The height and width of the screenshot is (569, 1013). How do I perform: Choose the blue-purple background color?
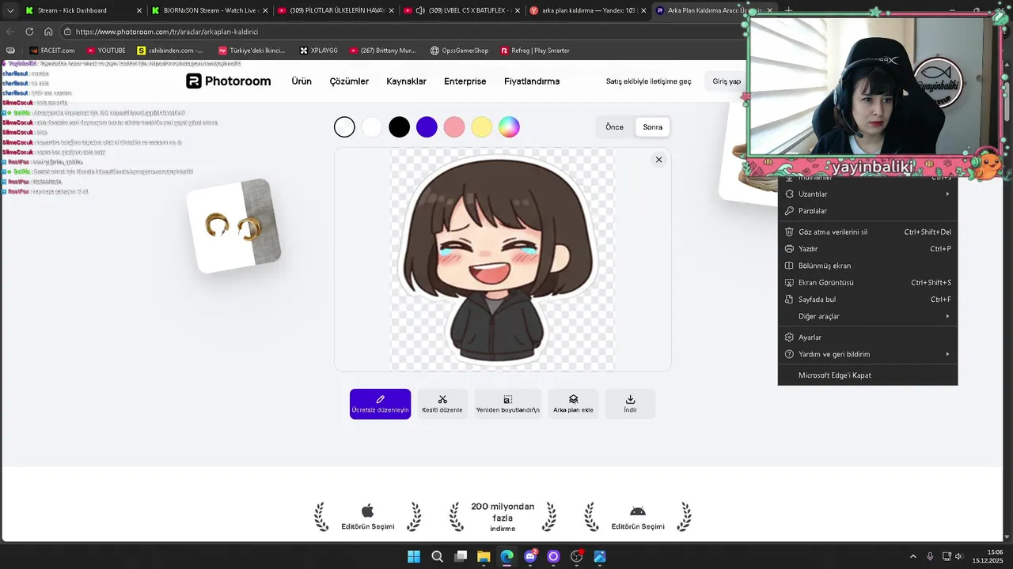427,126
